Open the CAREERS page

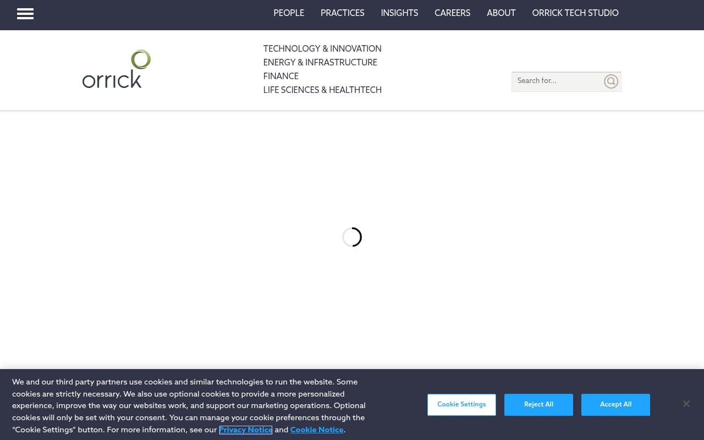452,13
